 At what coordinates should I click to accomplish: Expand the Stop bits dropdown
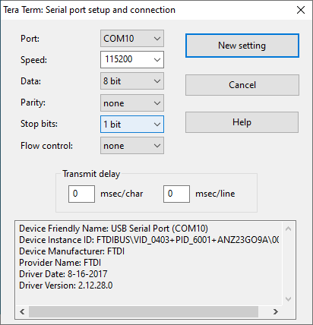pyautogui.click(x=132, y=125)
